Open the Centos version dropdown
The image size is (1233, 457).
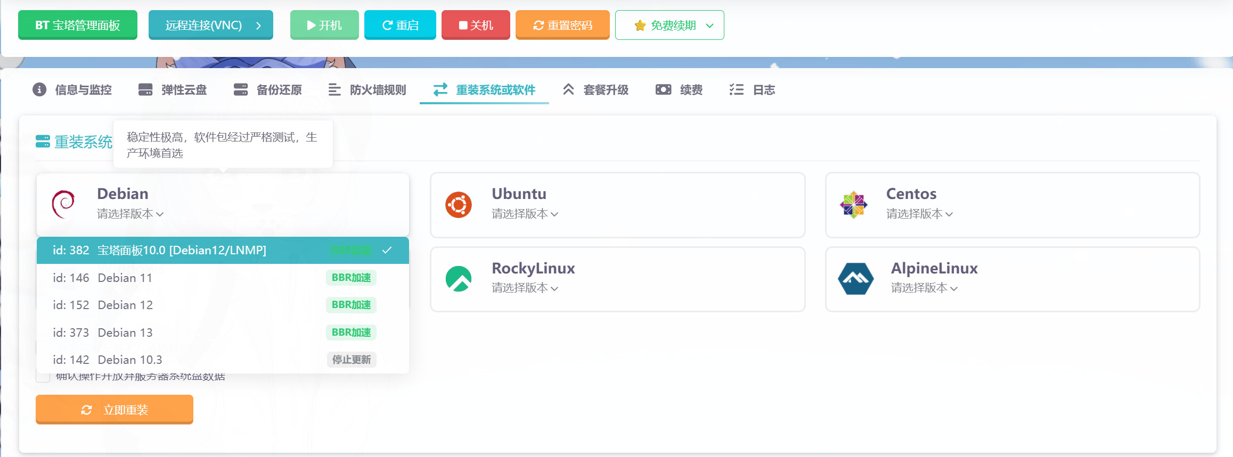919,214
